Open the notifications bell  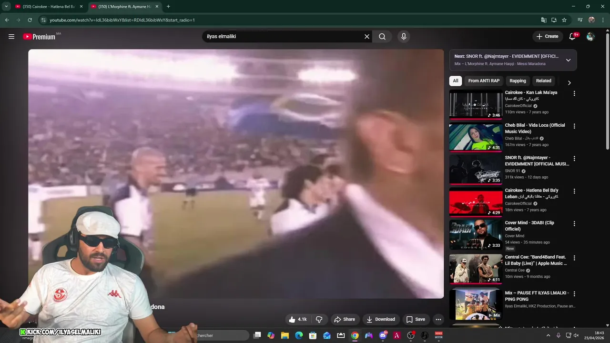pos(573,36)
